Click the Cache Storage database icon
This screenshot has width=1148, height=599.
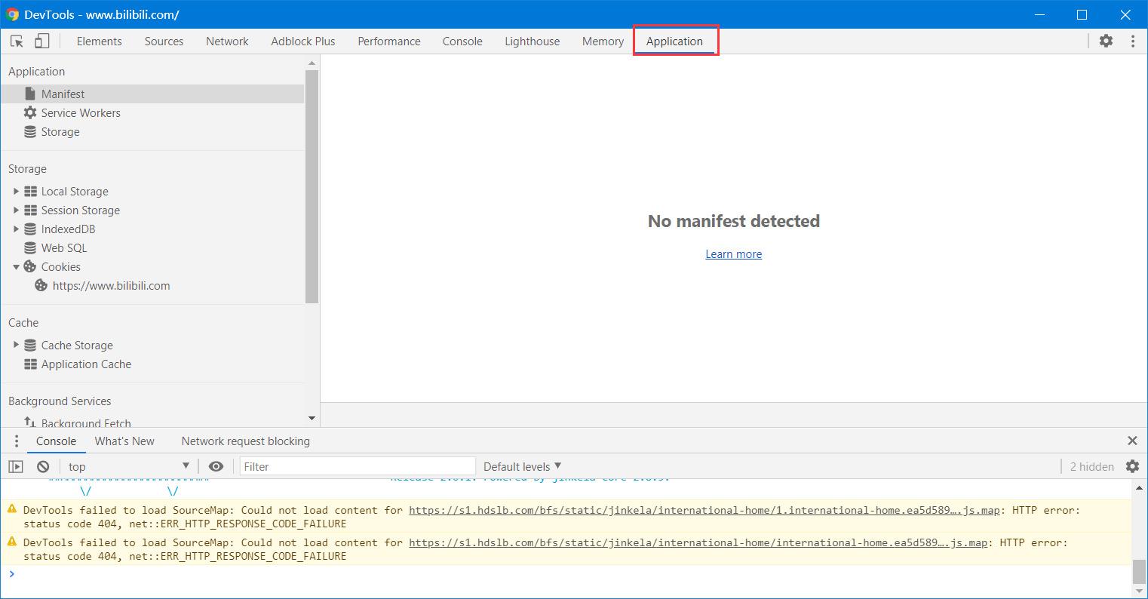(30, 345)
